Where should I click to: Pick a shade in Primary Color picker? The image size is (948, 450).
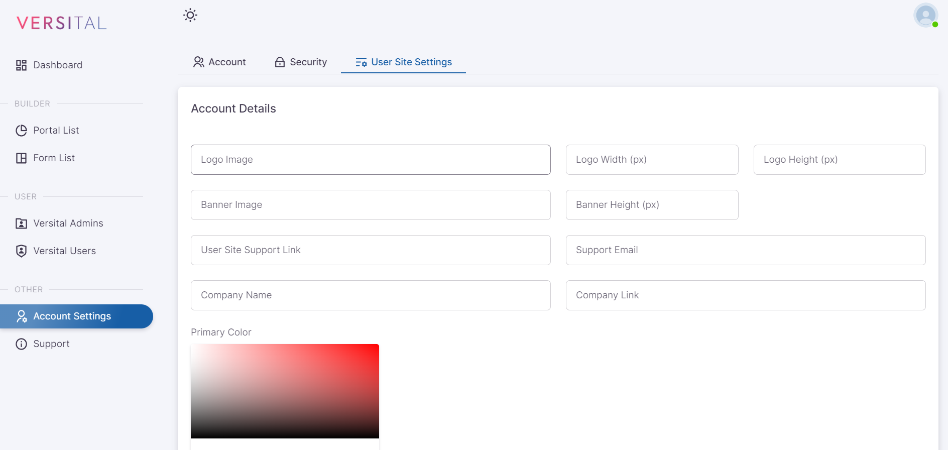pos(285,391)
